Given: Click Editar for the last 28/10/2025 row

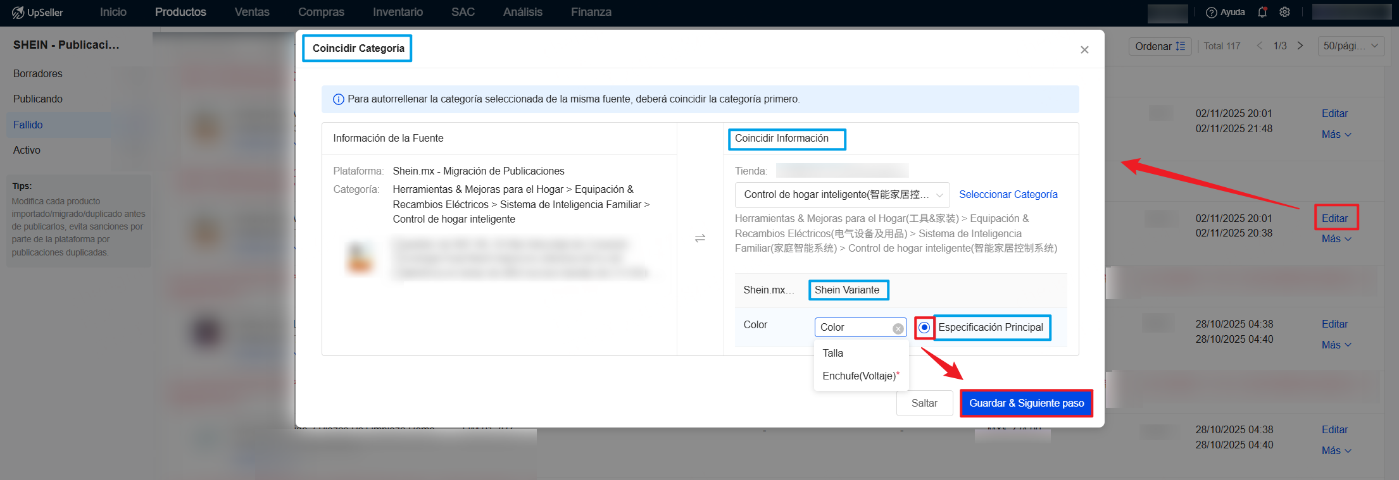Looking at the screenshot, I should (x=1334, y=430).
